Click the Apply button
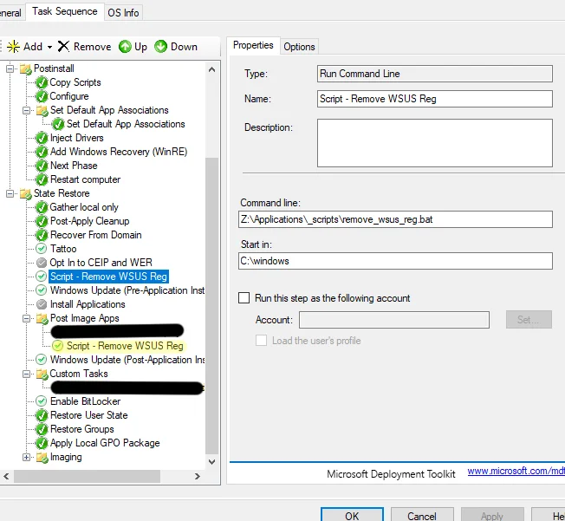Image resolution: width=565 pixels, height=521 pixels. [492, 515]
